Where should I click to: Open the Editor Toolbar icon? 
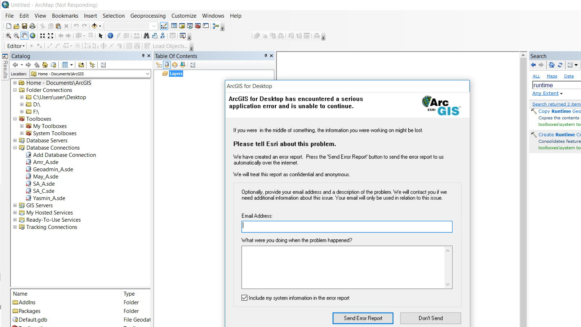click(x=164, y=26)
